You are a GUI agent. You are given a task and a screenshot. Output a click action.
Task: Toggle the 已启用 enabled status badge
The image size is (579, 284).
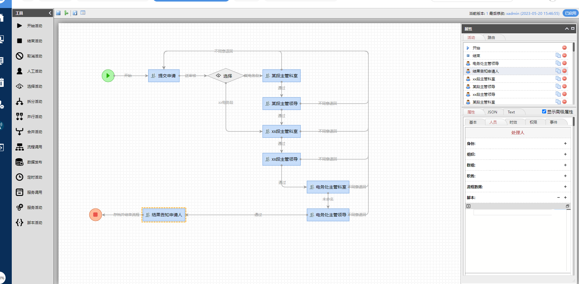coord(570,13)
